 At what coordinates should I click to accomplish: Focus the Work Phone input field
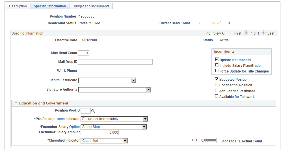(x=100, y=70)
